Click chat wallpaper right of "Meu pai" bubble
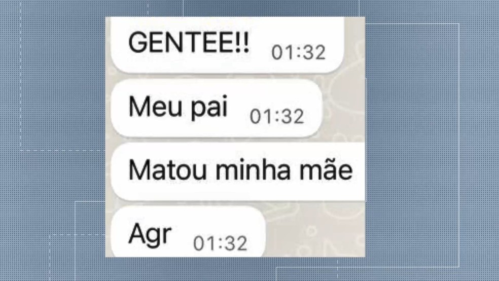 pos(344,108)
